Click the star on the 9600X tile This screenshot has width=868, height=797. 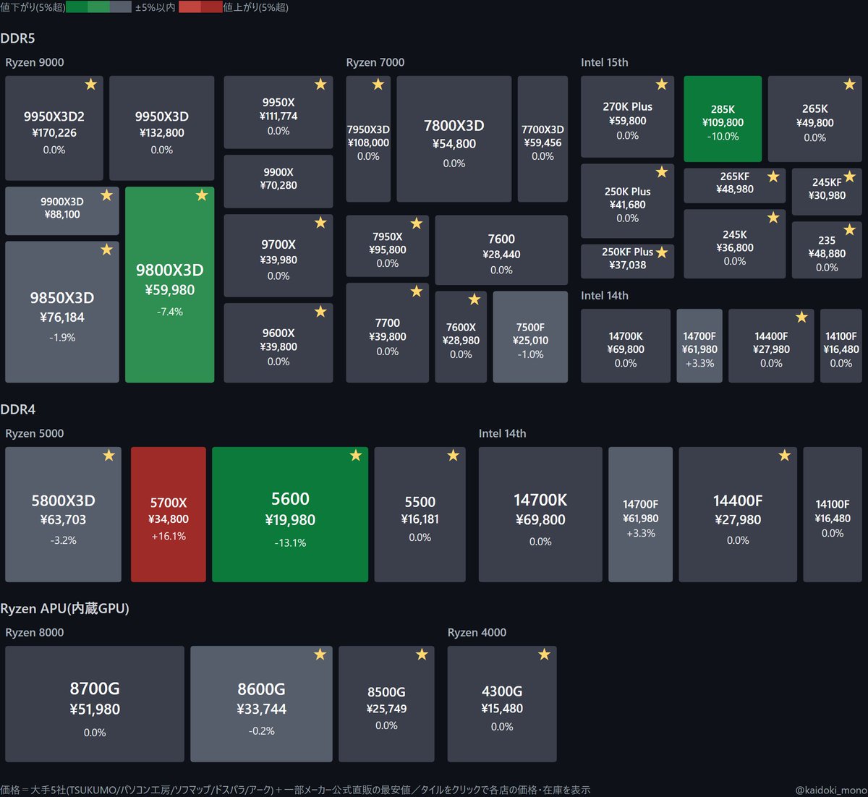pyautogui.click(x=320, y=312)
